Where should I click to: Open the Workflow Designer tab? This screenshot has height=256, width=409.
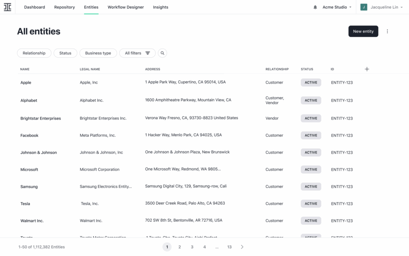tap(125, 7)
